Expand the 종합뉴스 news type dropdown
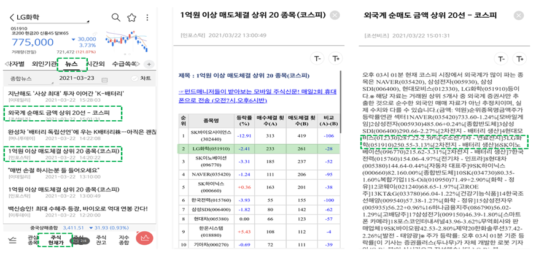The width and height of the screenshot is (536, 254). pyautogui.click(x=31, y=79)
